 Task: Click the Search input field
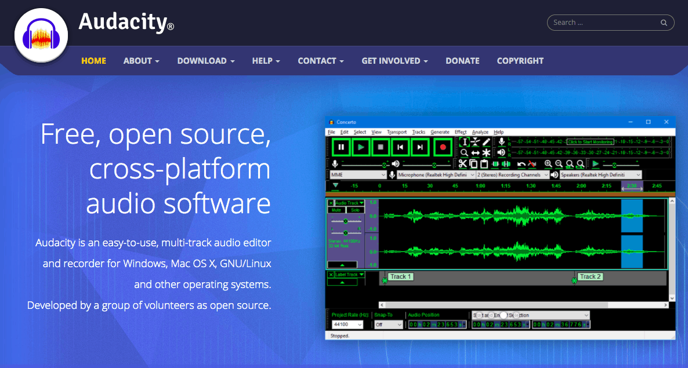pyautogui.click(x=610, y=23)
